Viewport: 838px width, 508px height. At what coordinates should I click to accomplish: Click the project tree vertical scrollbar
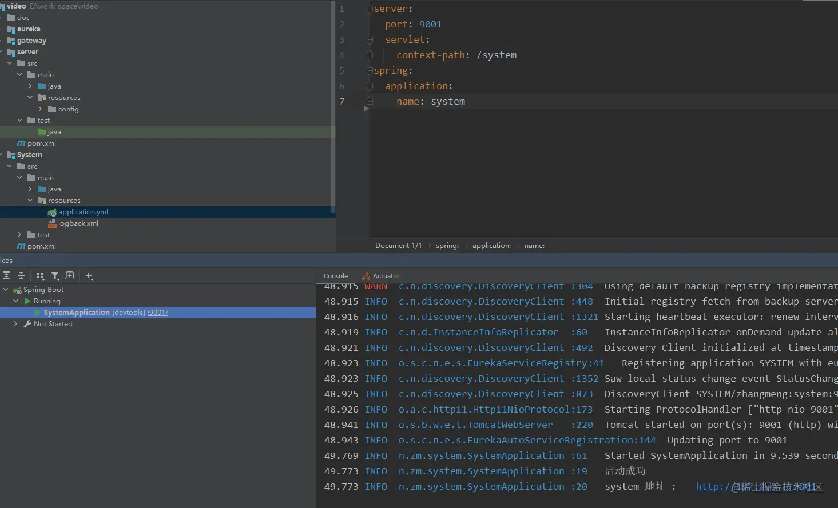tap(333, 106)
